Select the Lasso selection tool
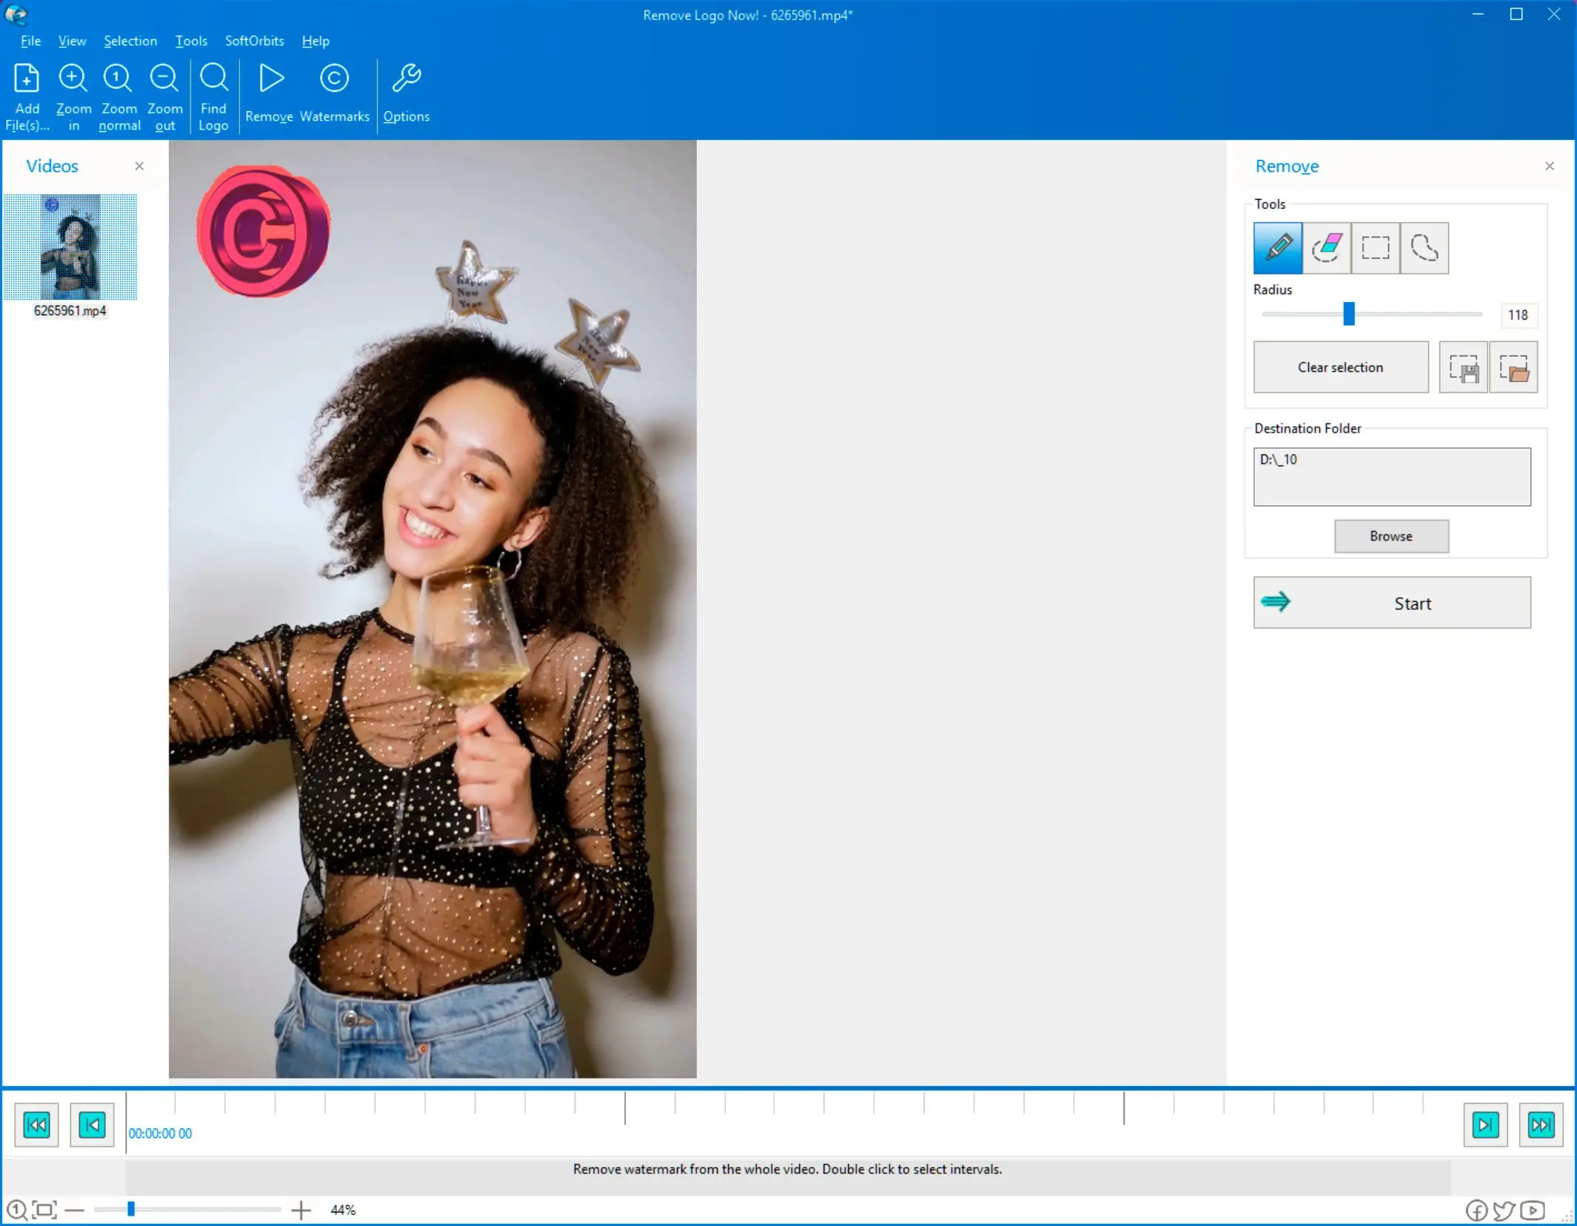The image size is (1577, 1226). click(x=1424, y=247)
